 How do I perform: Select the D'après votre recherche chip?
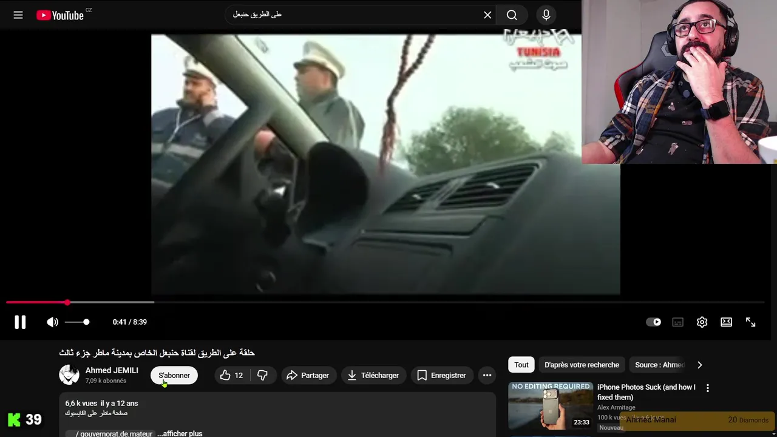point(582,365)
